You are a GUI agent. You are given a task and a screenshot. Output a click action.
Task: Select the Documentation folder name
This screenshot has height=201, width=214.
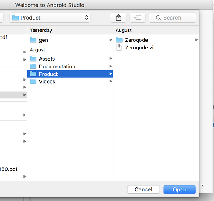(x=57, y=66)
